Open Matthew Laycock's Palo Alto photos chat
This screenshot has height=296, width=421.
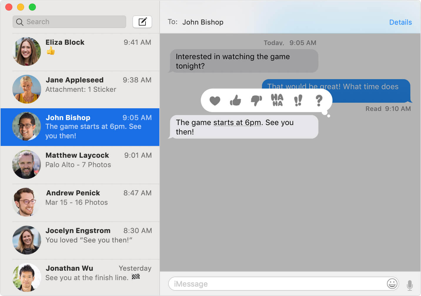79,164
